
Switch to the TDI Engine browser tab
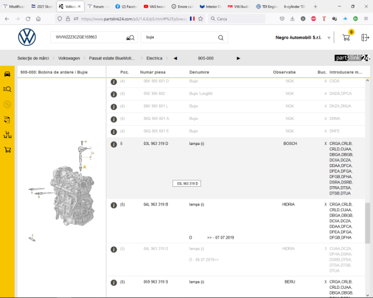267,6
